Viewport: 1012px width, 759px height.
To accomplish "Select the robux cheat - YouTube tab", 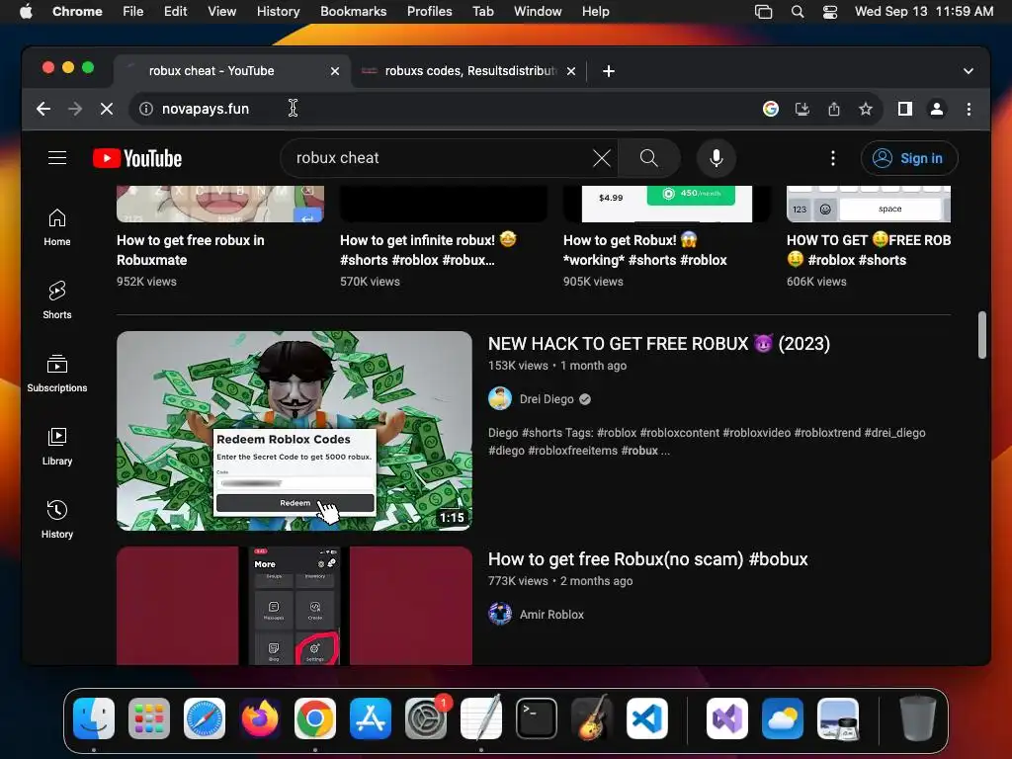I will point(232,71).
